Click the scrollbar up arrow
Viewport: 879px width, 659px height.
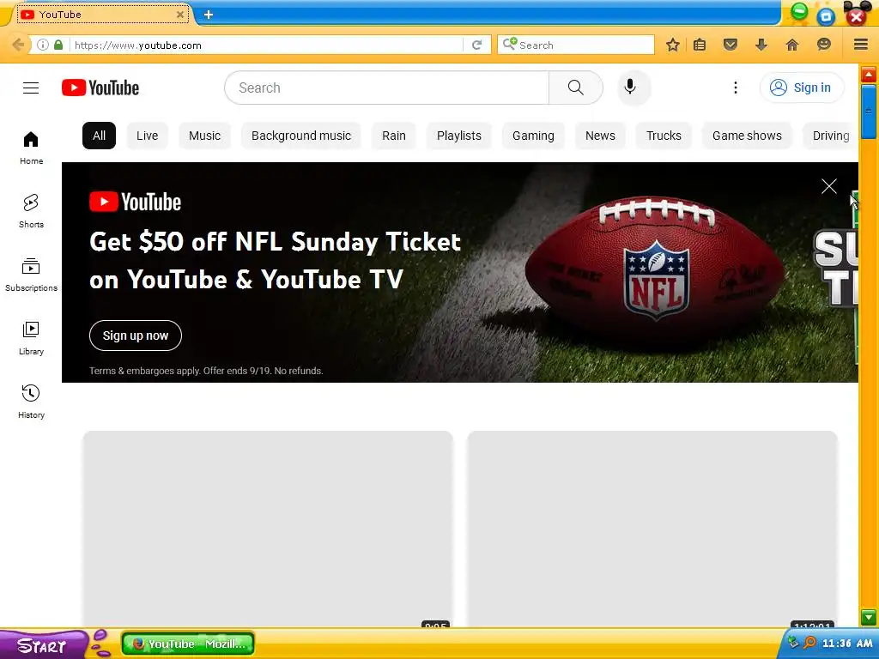tap(869, 75)
